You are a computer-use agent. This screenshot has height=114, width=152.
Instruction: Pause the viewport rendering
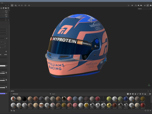(x=132, y=5)
